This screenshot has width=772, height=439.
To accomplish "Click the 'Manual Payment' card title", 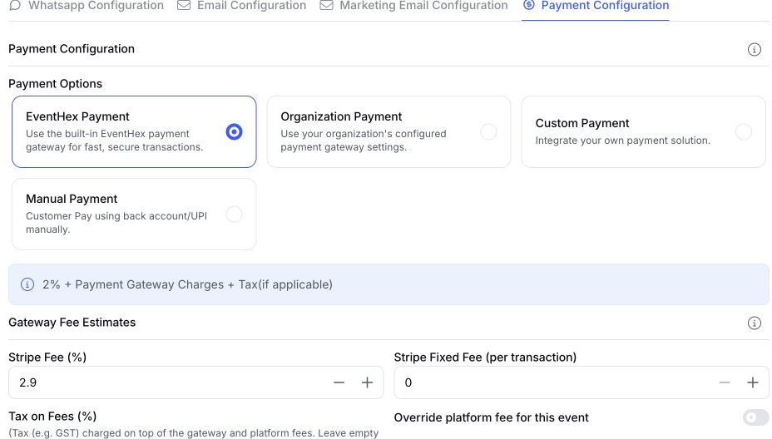I will [72, 199].
